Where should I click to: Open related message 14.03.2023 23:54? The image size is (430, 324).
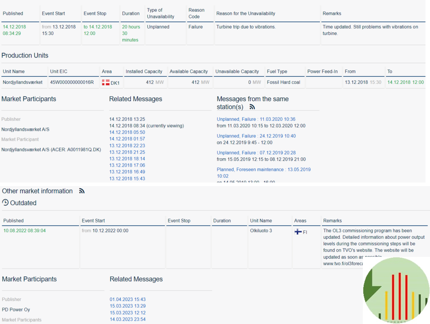point(128,319)
